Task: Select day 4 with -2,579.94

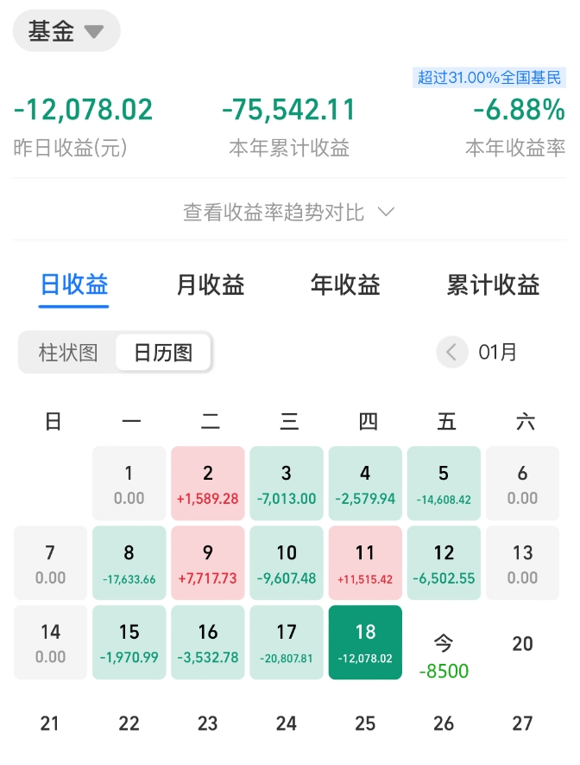Action: 365,483
